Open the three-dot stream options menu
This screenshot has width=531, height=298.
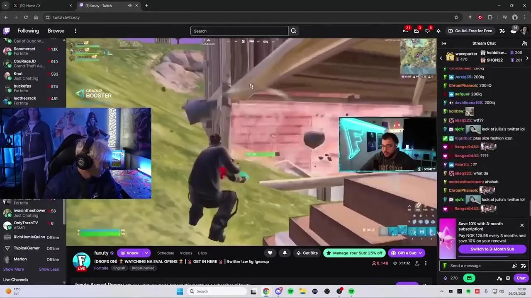426,263
